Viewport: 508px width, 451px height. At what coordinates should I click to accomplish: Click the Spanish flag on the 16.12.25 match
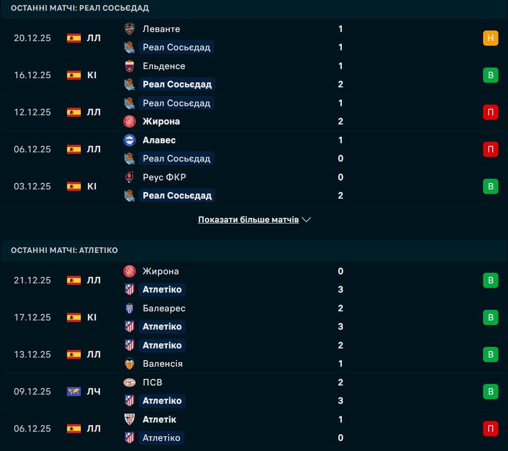(74, 75)
